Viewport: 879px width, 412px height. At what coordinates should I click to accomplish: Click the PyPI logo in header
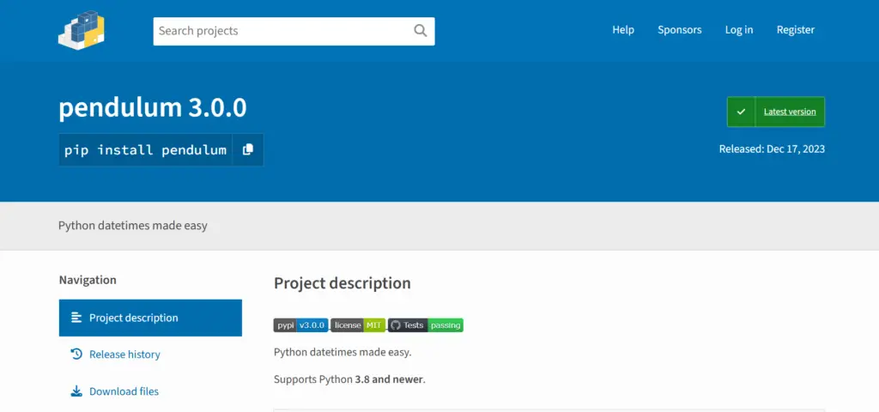coord(82,30)
